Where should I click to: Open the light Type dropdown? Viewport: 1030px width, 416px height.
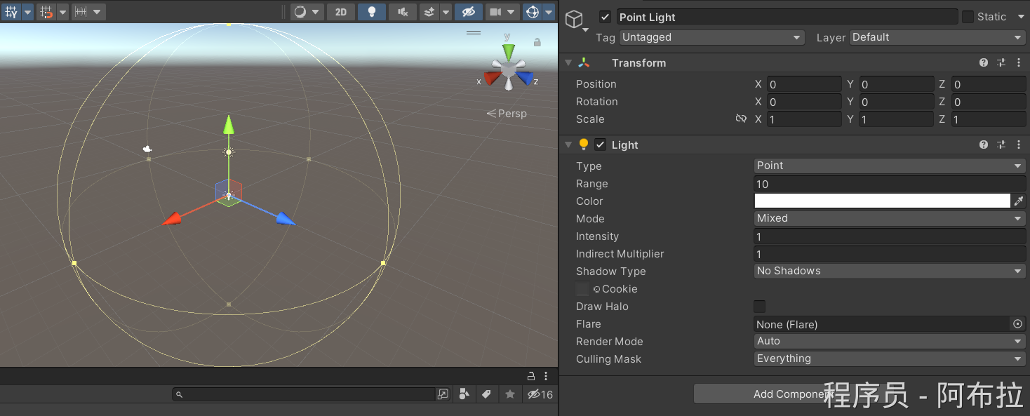(x=889, y=166)
